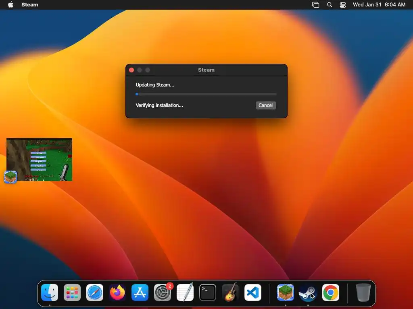Viewport: 413px width, 309px height.
Task: Open Control Center
Action: tap(343, 5)
